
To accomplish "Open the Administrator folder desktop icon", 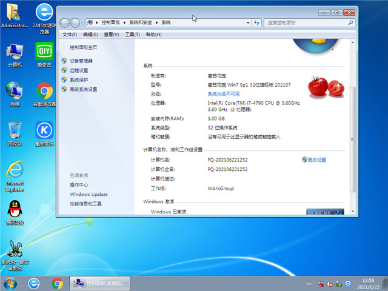I will (15, 15).
